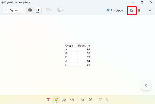Redo the last undone edit
This screenshot has height=104, width=155.
(108, 100)
